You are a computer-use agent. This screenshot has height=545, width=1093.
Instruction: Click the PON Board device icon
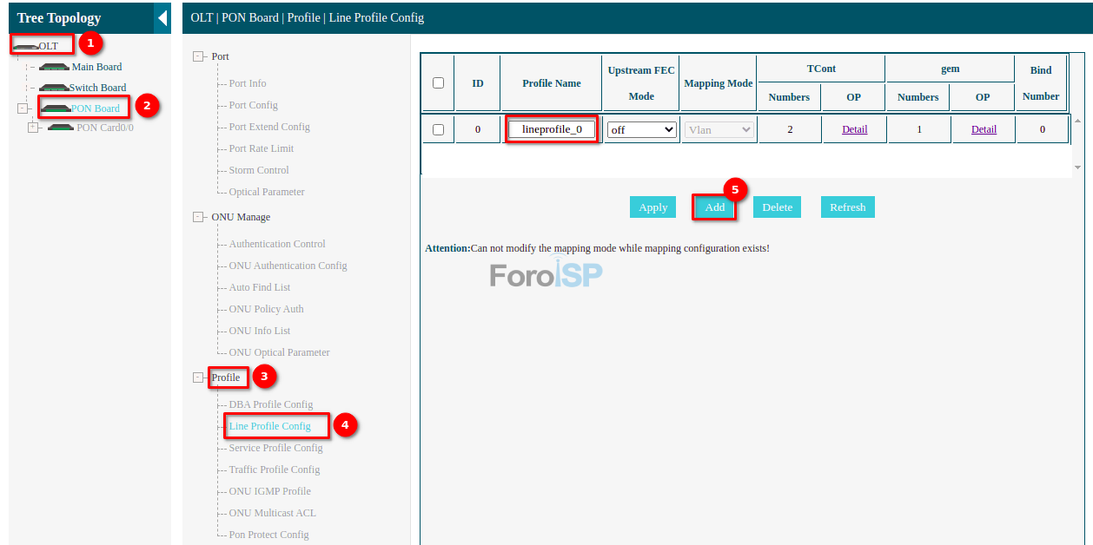click(56, 108)
